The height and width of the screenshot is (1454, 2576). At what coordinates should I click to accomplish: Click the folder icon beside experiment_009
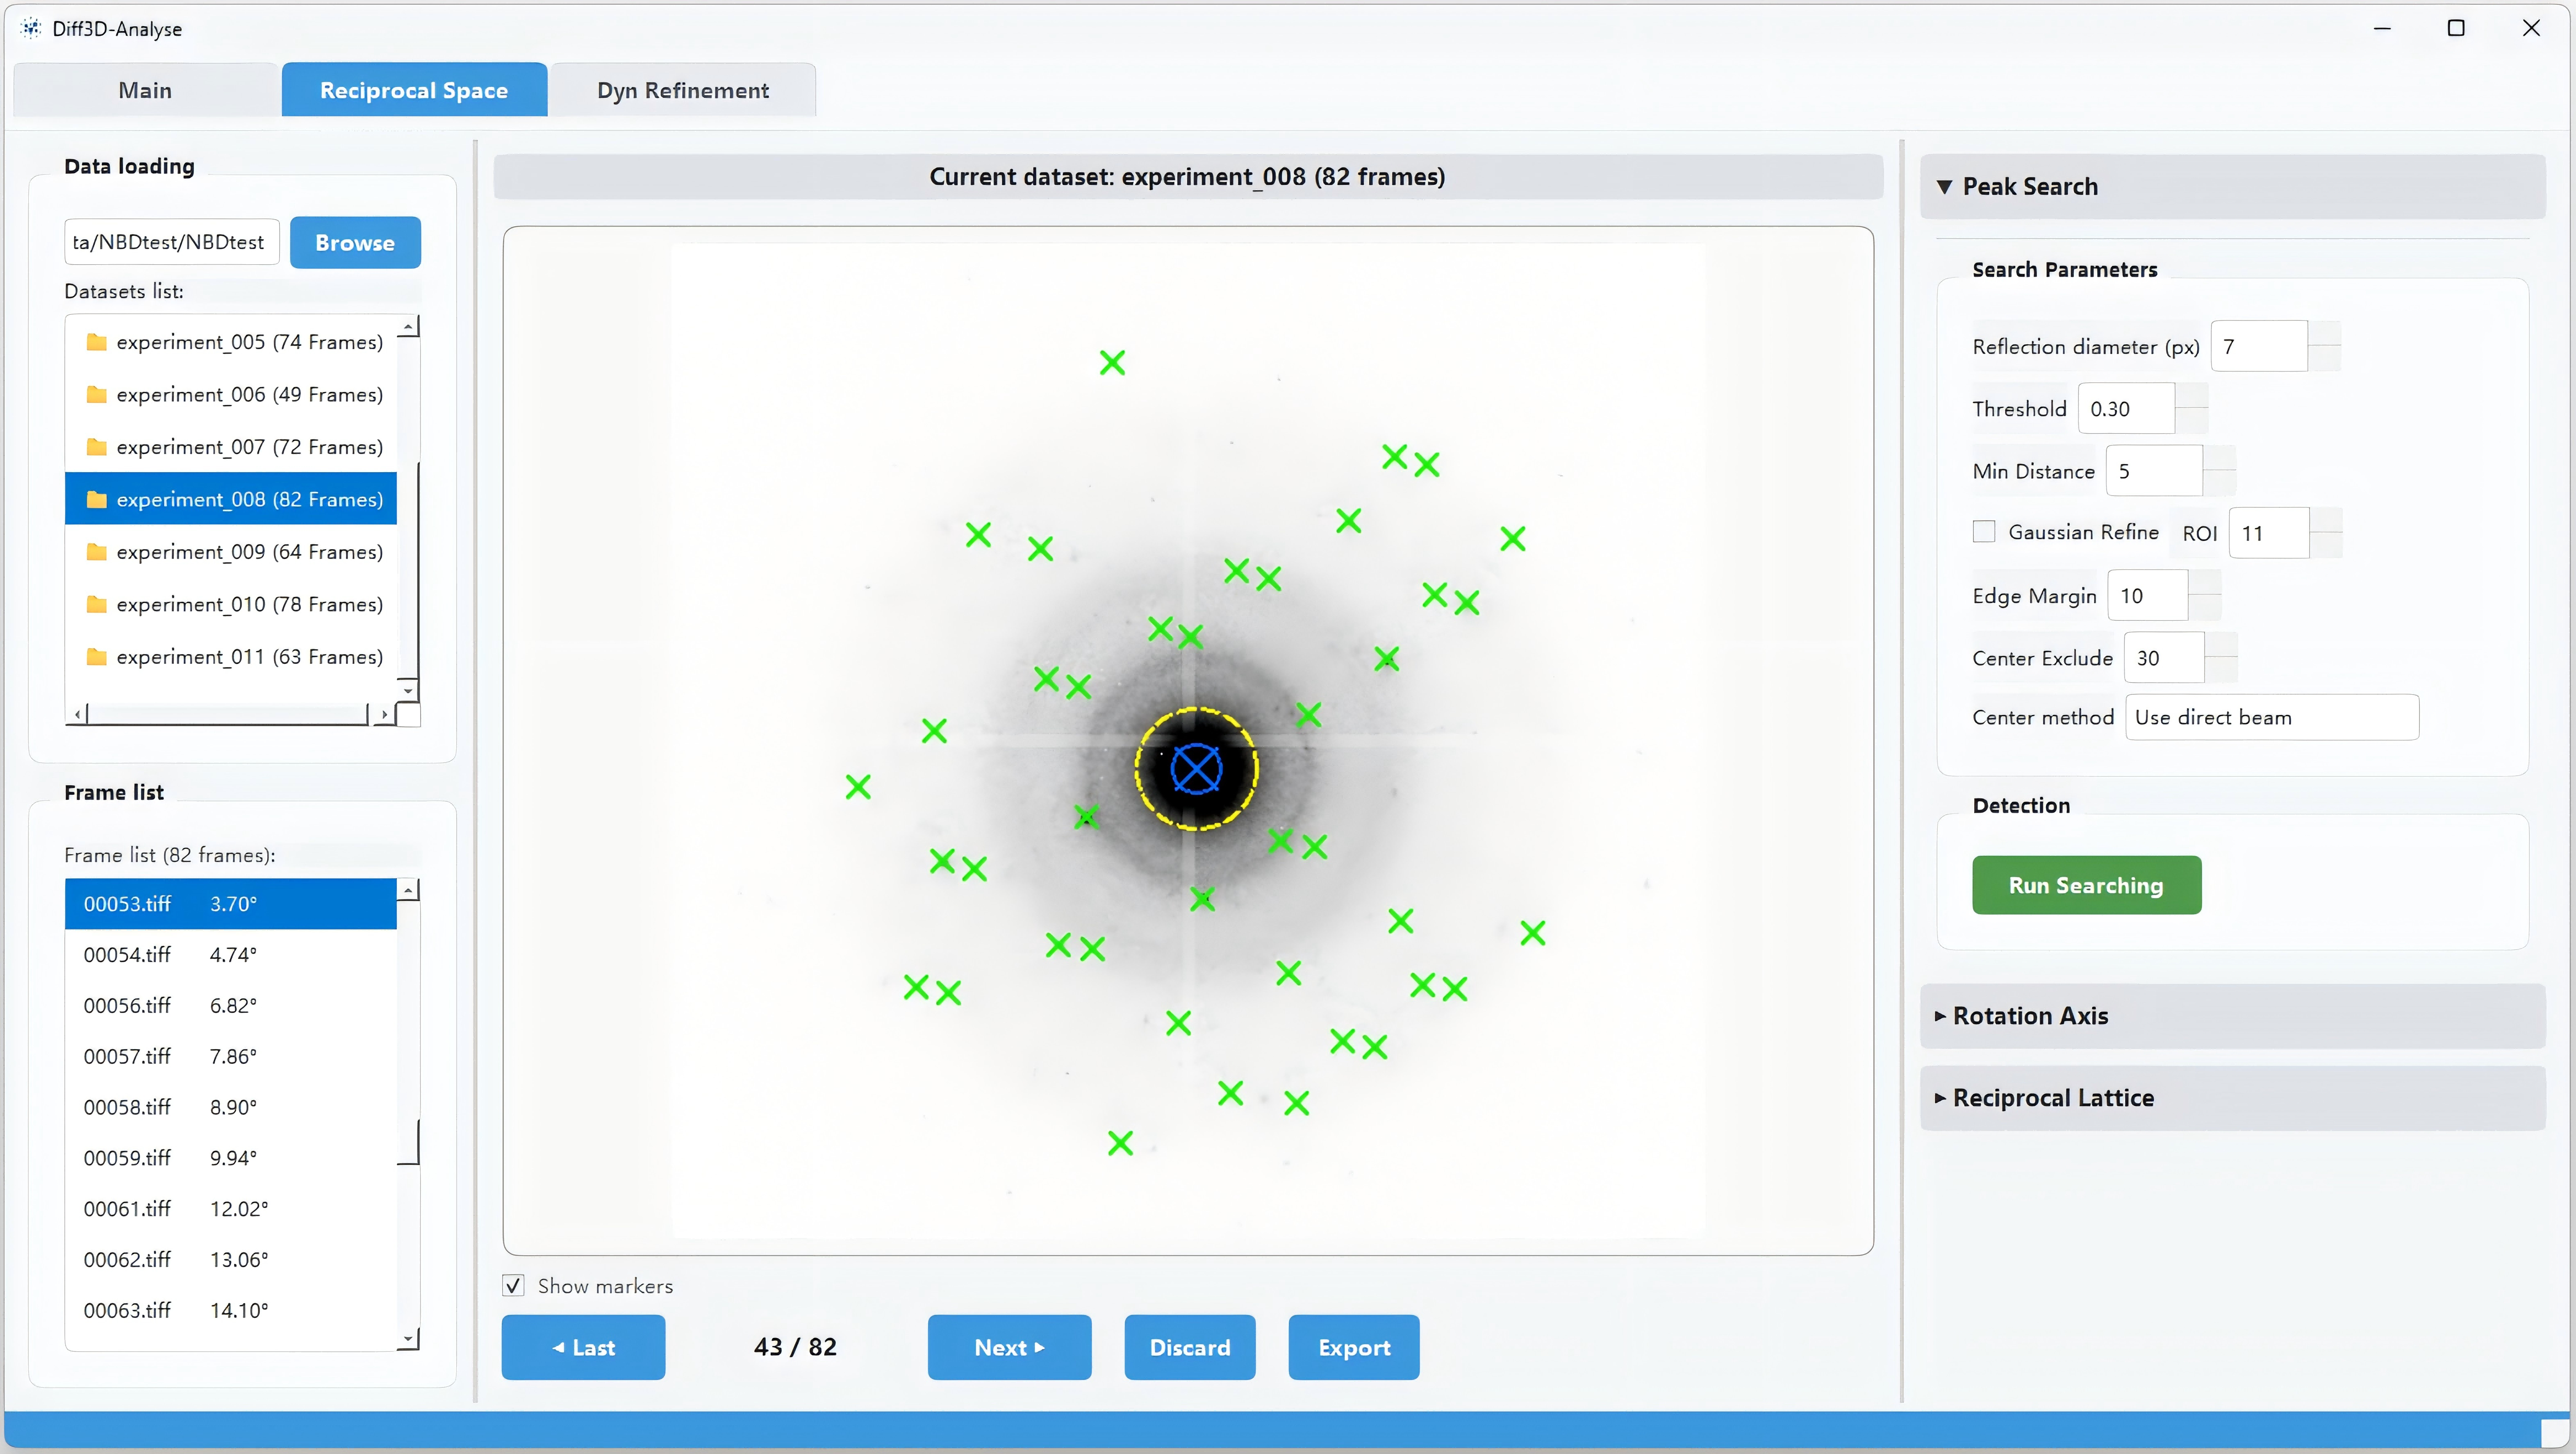96,552
